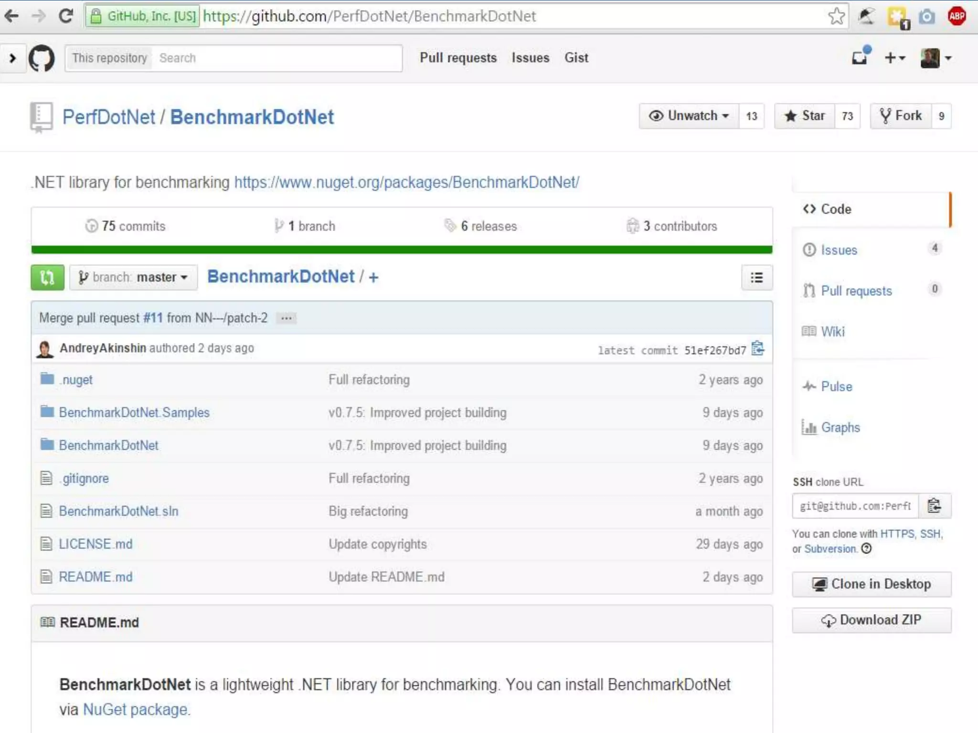View 75 commits history
978x733 pixels.
click(x=125, y=226)
